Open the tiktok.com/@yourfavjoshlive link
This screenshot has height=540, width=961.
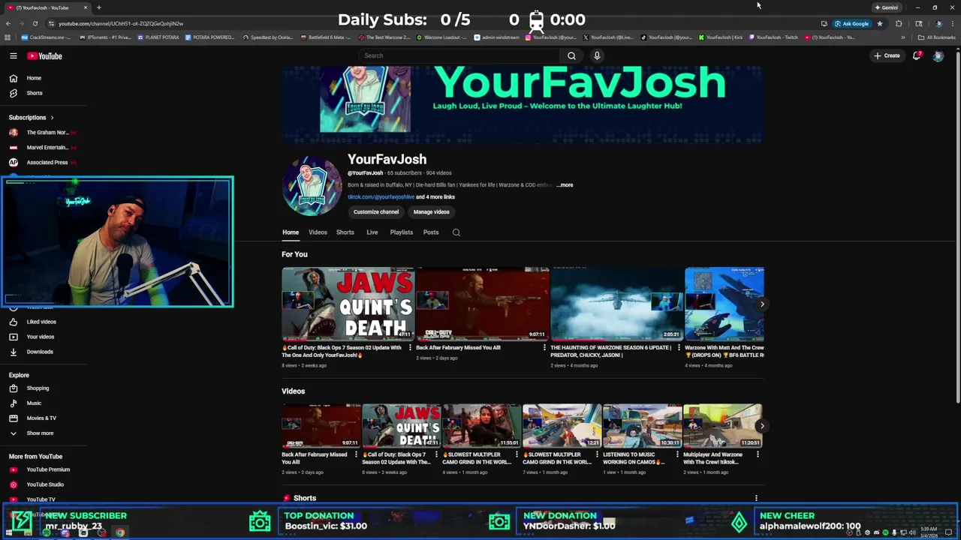(x=381, y=197)
